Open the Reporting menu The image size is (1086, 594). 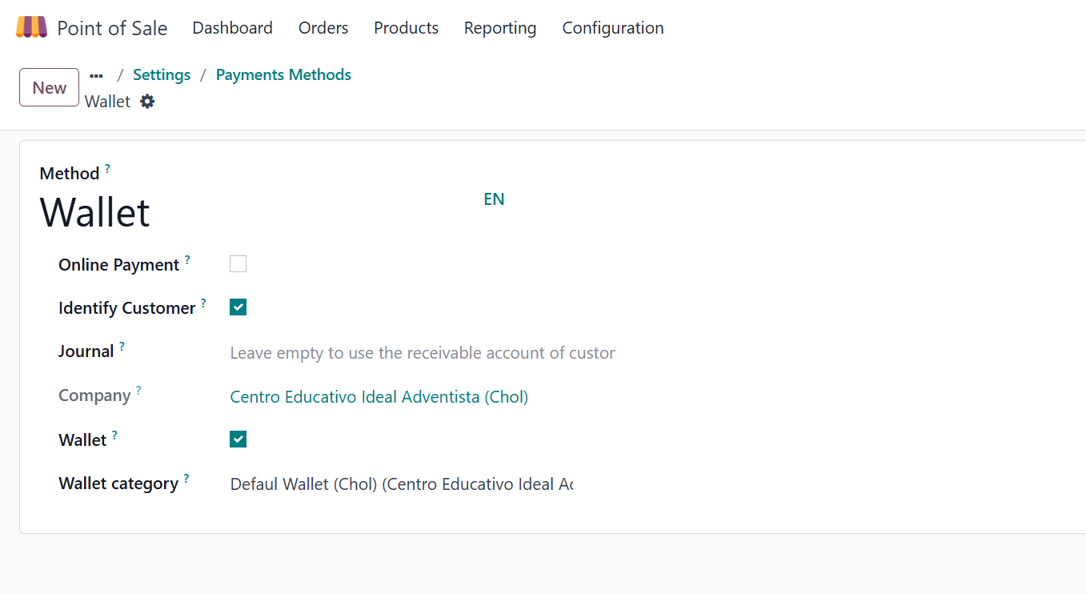pyautogui.click(x=500, y=28)
